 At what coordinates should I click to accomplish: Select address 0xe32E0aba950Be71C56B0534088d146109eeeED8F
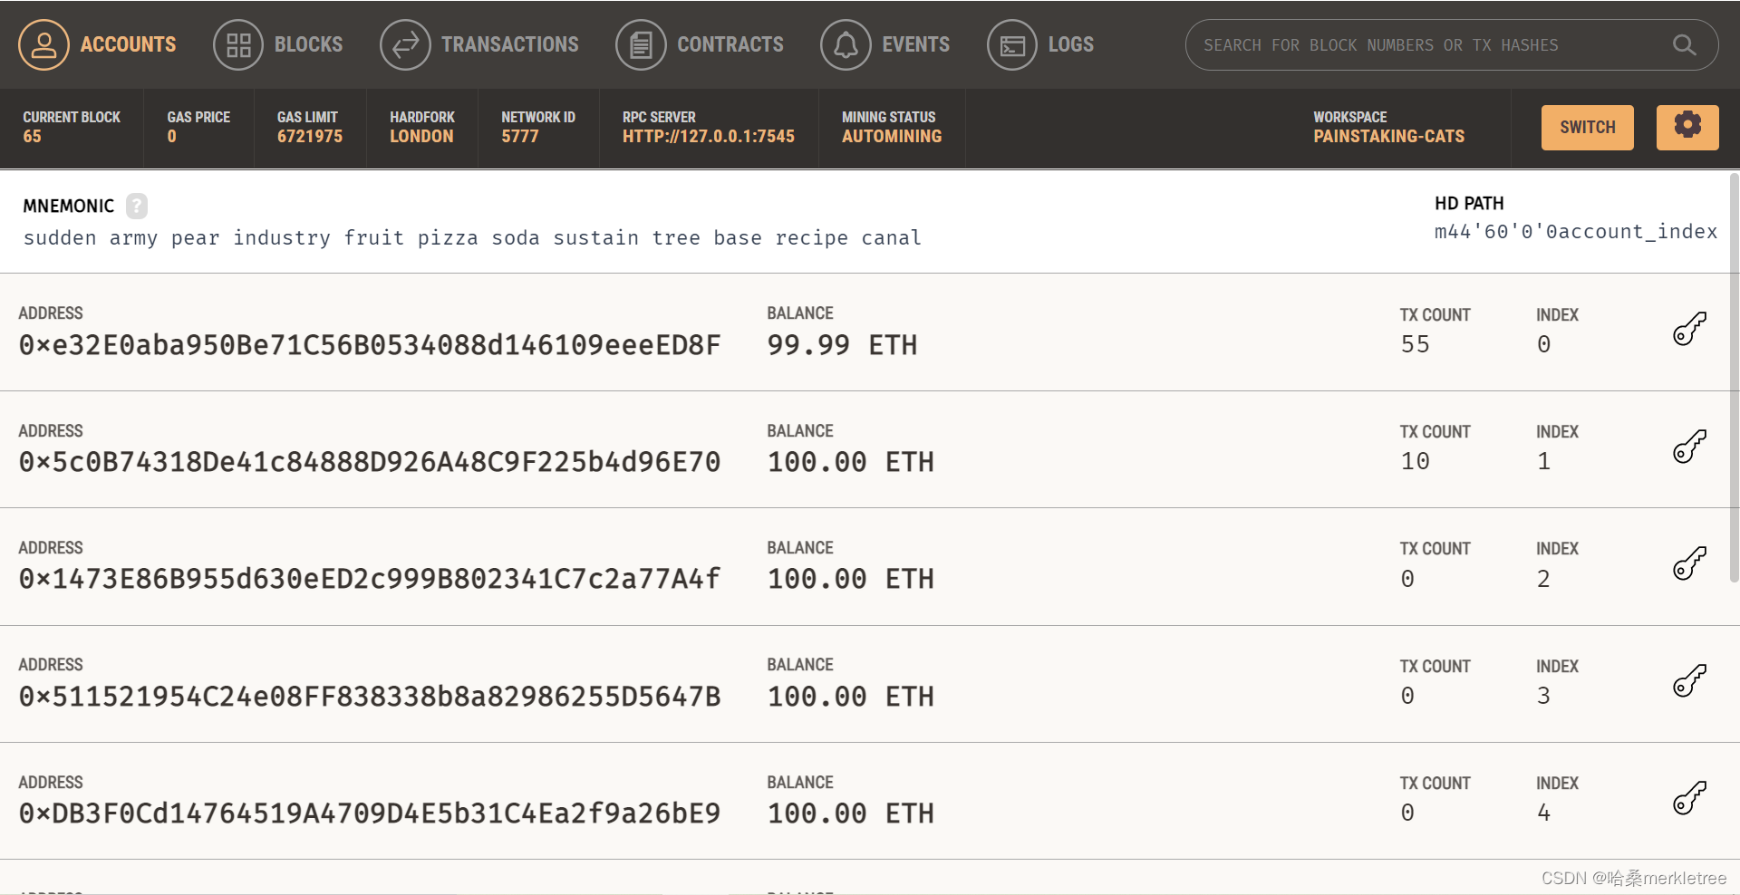pos(370,345)
